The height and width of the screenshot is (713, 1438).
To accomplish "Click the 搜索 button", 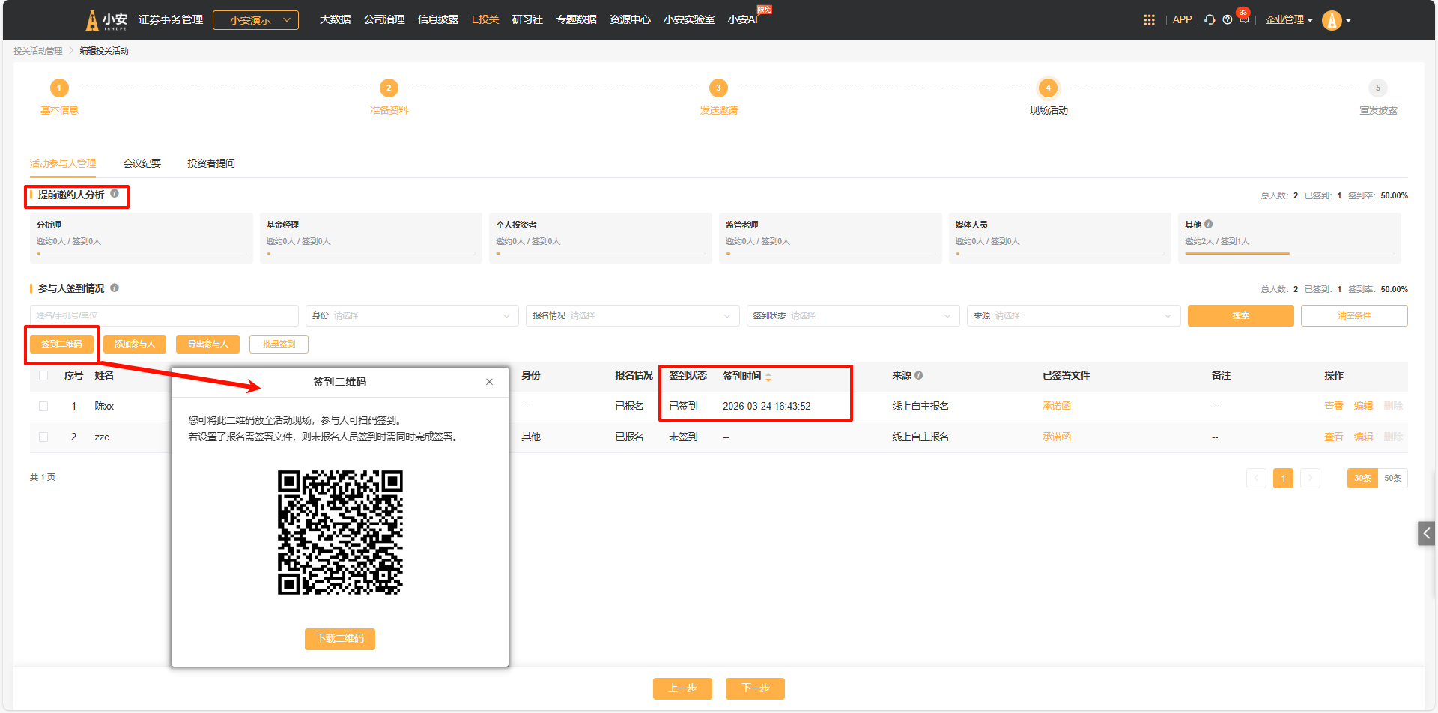I will [1240, 315].
